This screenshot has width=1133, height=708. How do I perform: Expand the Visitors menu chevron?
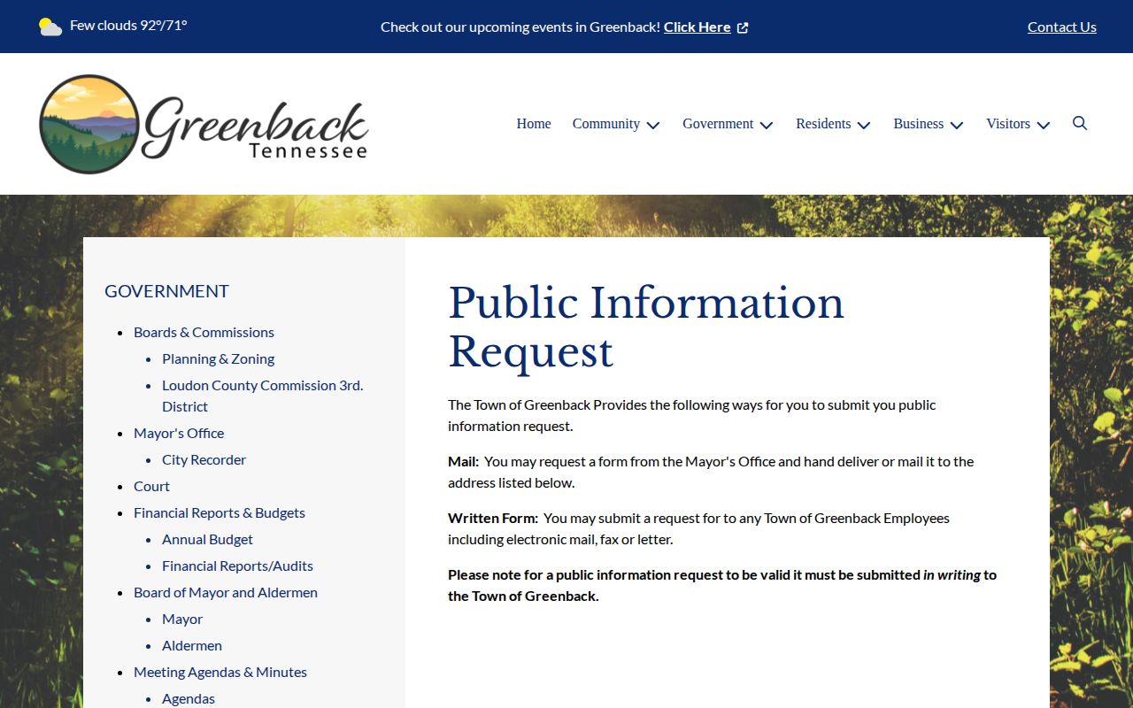click(x=1044, y=125)
